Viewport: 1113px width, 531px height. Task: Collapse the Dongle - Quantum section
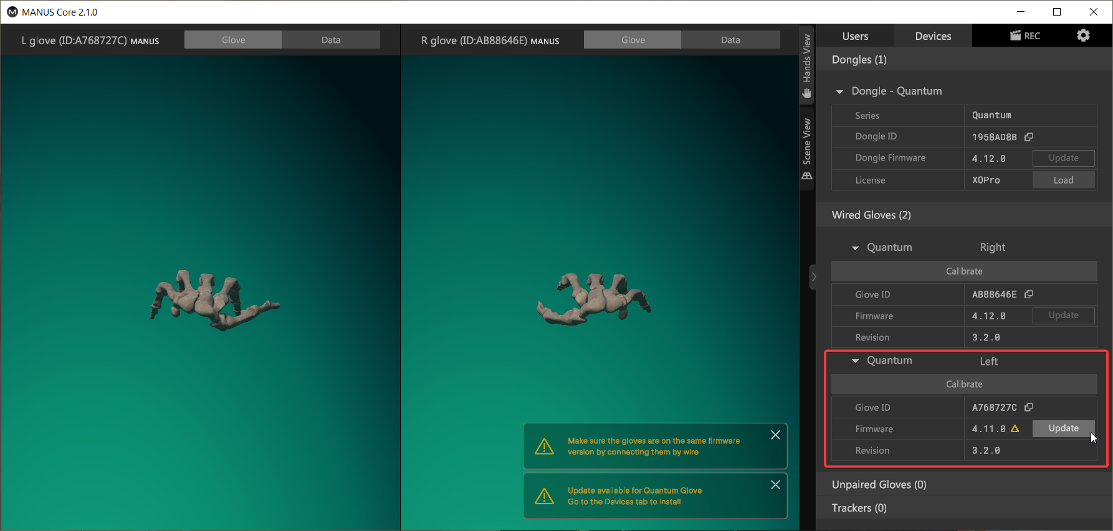click(x=839, y=92)
